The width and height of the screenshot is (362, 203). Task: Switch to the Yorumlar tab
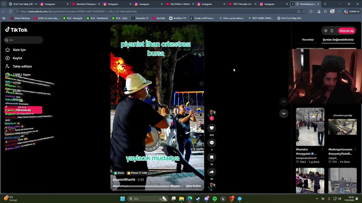(x=308, y=40)
